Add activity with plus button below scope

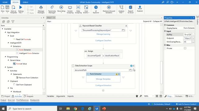tap(103, 90)
